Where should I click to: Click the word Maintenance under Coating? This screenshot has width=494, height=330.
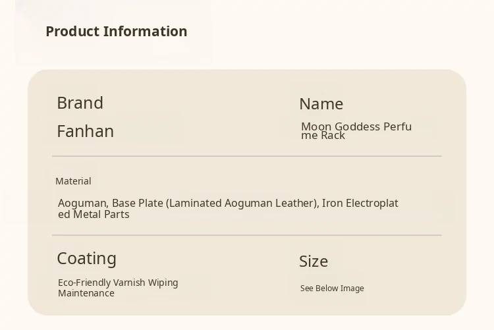(x=86, y=294)
